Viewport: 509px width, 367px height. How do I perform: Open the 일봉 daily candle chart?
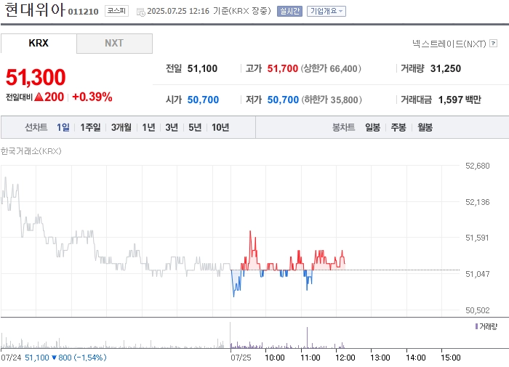pyautogui.click(x=372, y=127)
